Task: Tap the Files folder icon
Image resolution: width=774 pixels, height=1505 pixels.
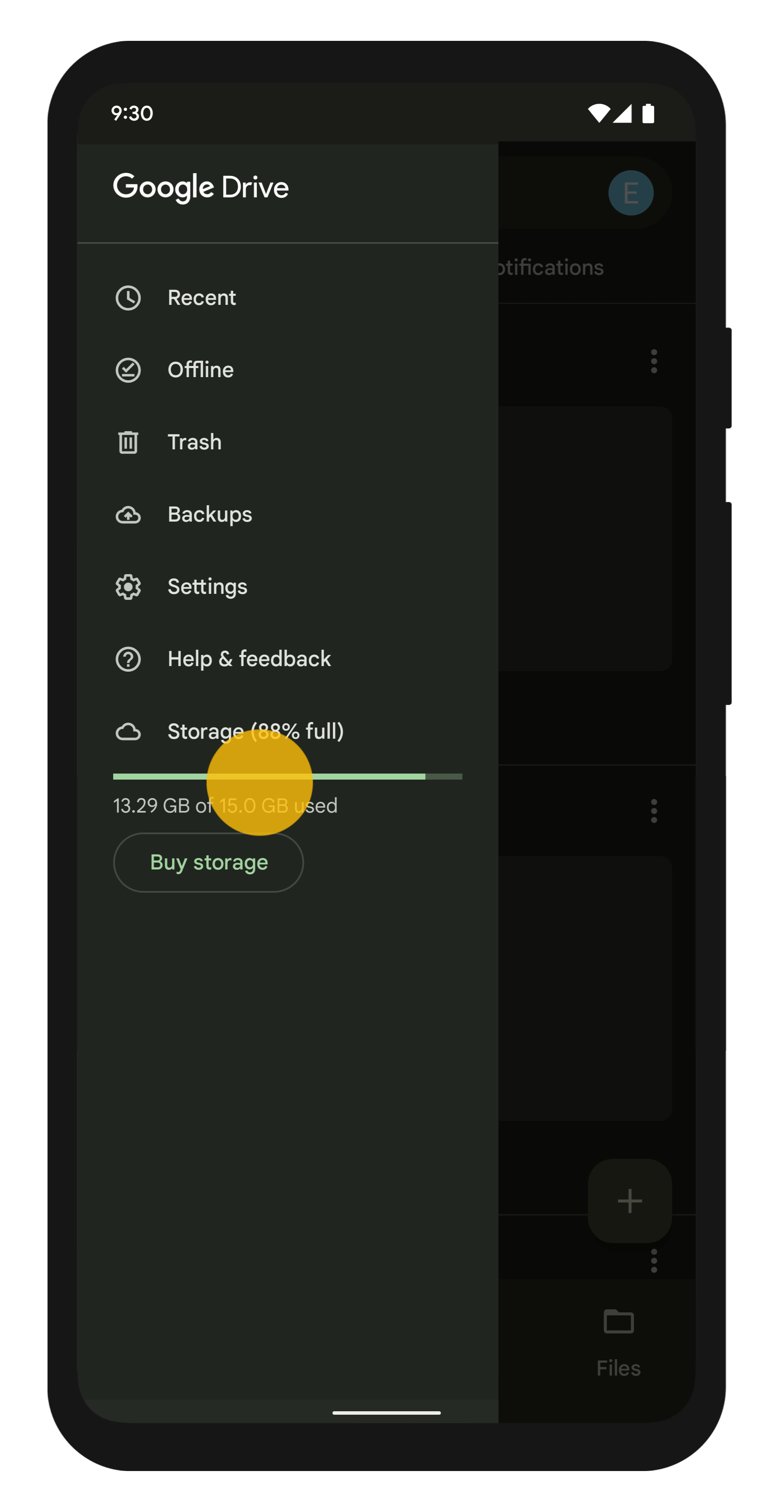Action: (x=618, y=1321)
